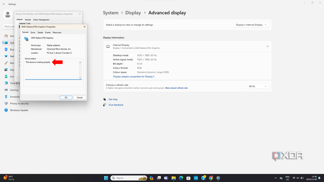Screen dimensions: 324x182
Task: Click the Privacy & security shield icon
Action: 6,103
